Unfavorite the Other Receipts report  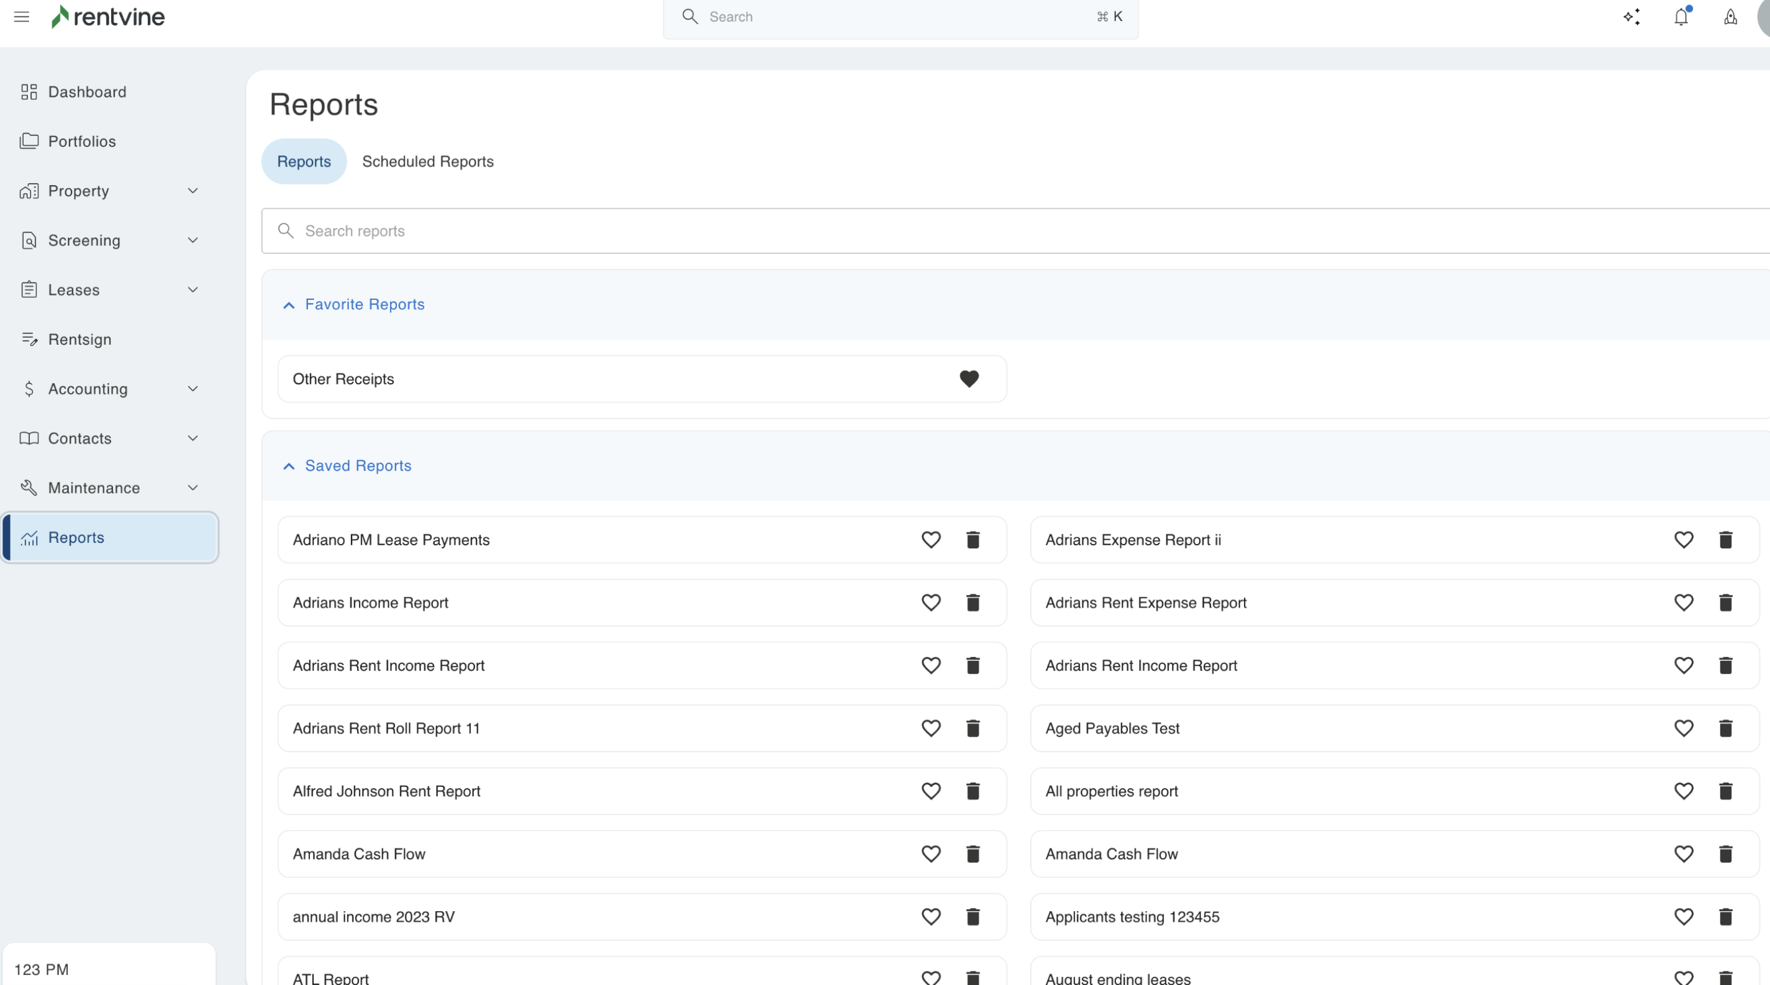pos(969,379)
